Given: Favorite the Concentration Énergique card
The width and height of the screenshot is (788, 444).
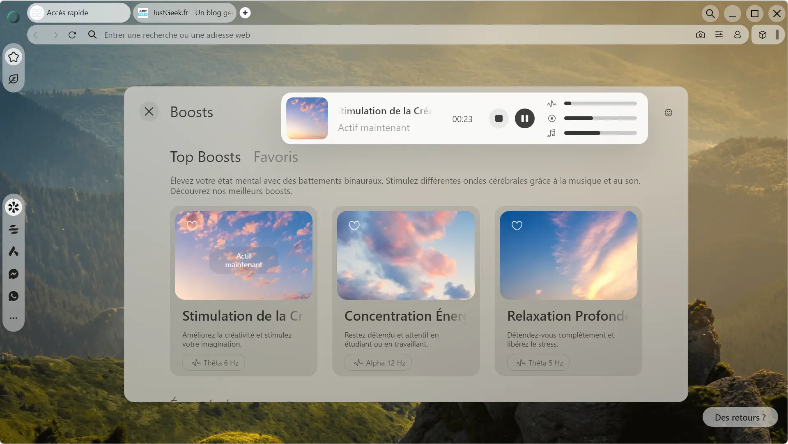Looking at the screenshot, I should (x=354, y=225).
